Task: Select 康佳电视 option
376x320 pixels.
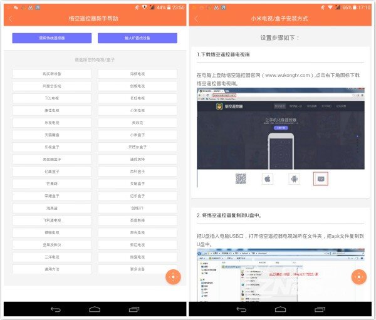Action: (52, 110)
